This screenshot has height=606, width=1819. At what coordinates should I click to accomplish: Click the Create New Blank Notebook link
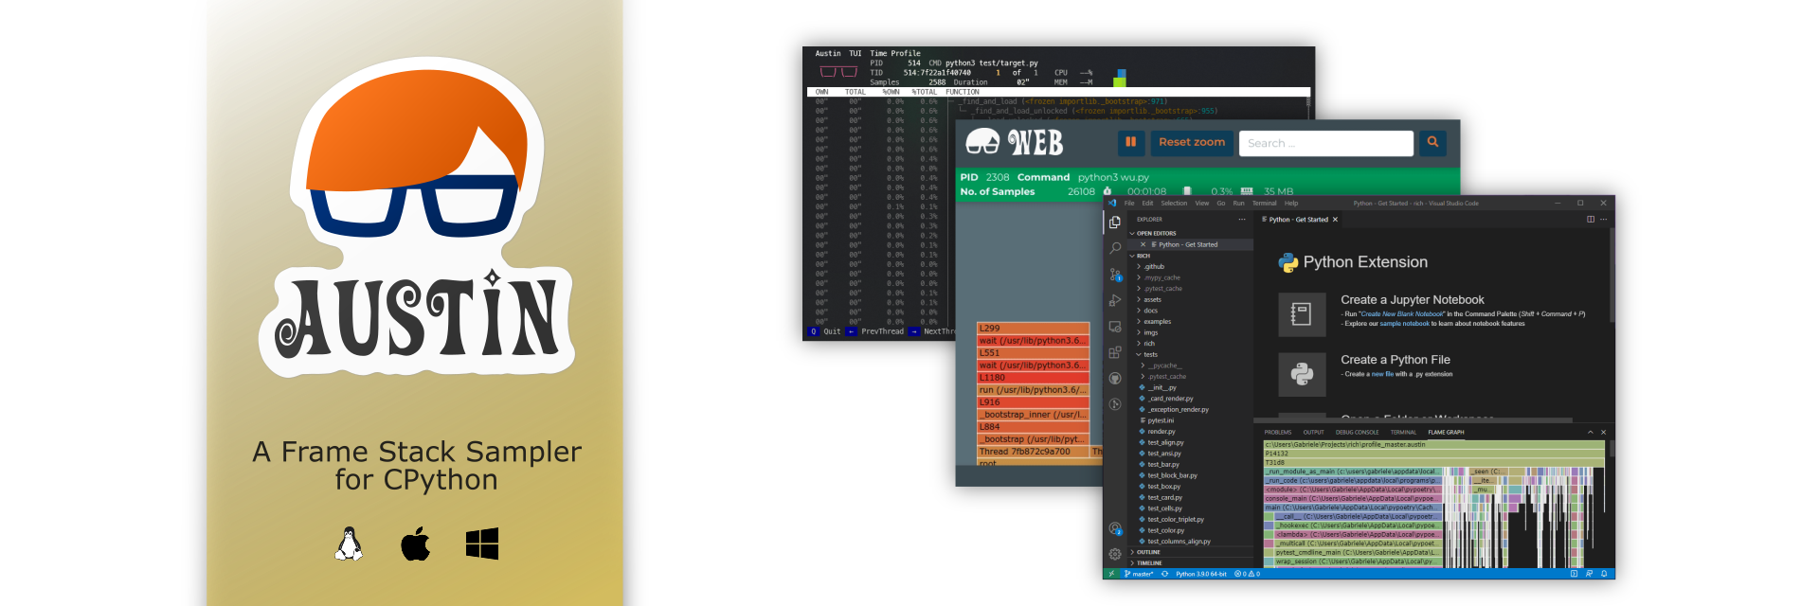pos(1402,313)
